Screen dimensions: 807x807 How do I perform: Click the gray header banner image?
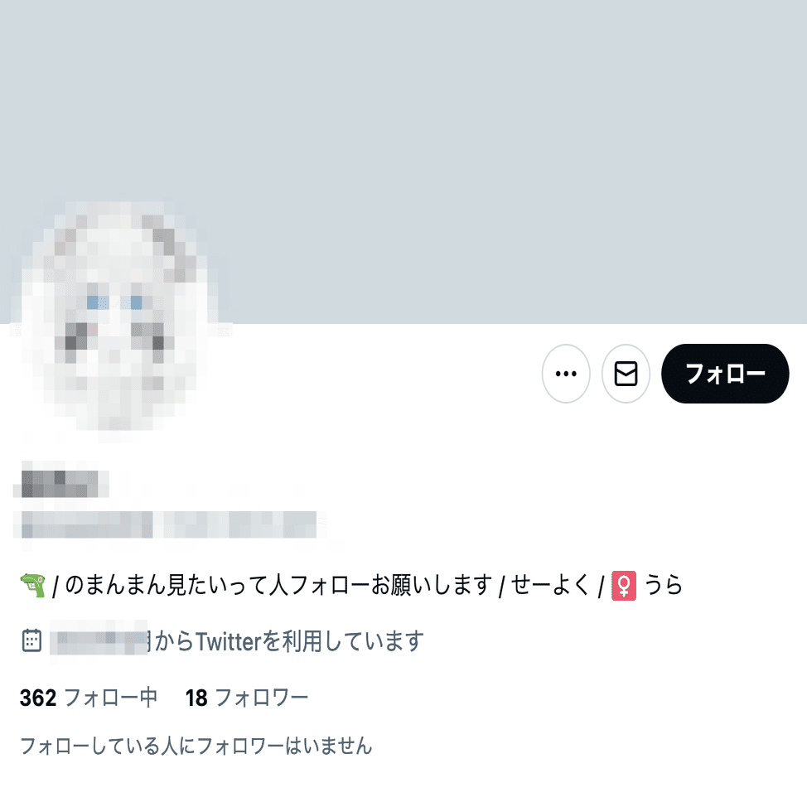403,162
